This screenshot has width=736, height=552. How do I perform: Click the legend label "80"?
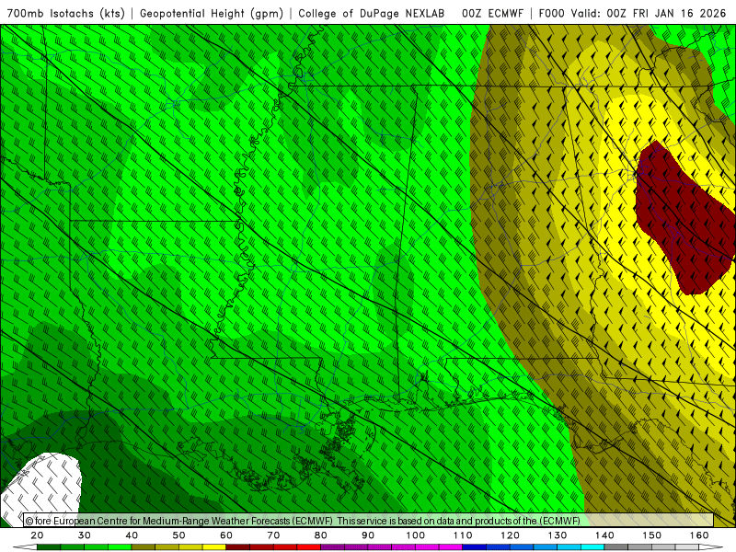321,535
